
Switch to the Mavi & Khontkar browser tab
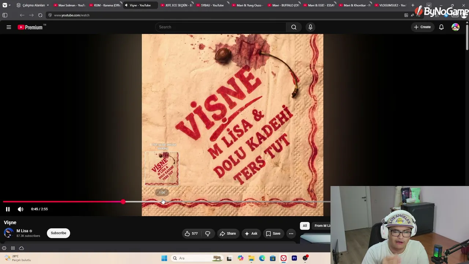click(x=354, y=5)
